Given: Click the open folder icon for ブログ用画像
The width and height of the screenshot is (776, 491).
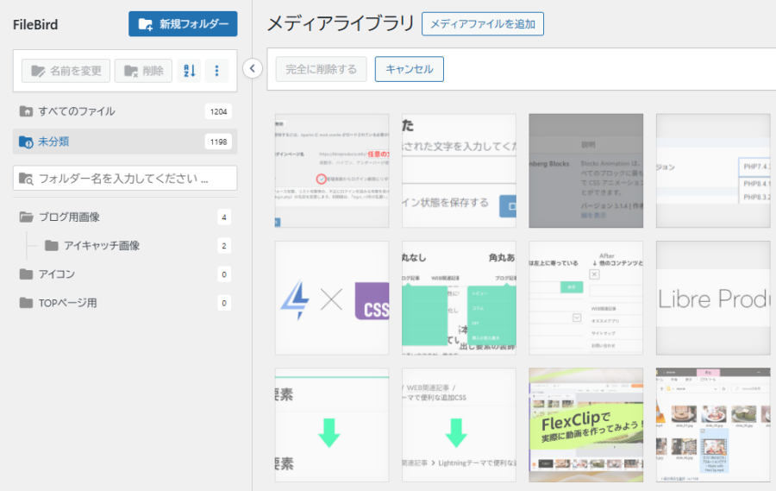Looking at the screenshot, I should click(x=26, y=217).
